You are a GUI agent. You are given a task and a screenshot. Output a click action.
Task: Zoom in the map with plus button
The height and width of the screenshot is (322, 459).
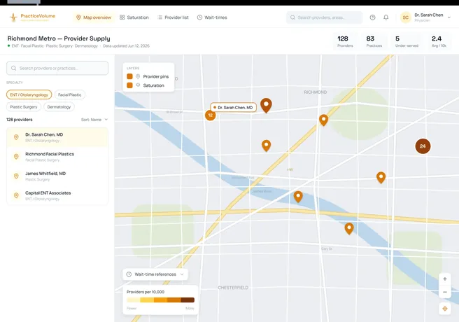coord(445,279)
